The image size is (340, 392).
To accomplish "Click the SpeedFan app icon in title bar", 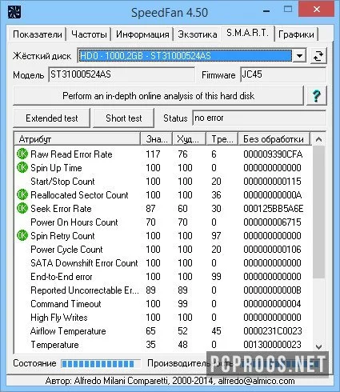I will pos(14,12).
